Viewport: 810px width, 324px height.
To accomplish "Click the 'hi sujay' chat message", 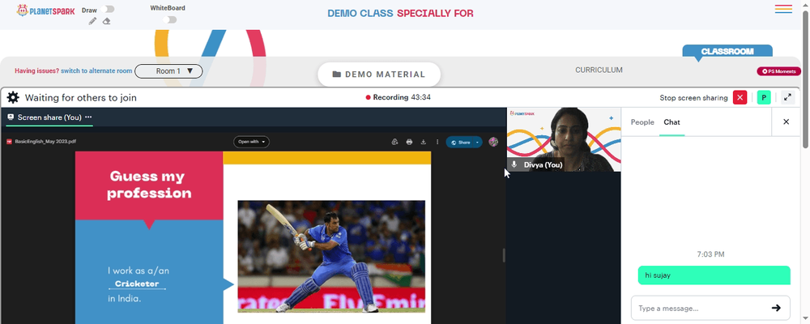I will (714, 275).
